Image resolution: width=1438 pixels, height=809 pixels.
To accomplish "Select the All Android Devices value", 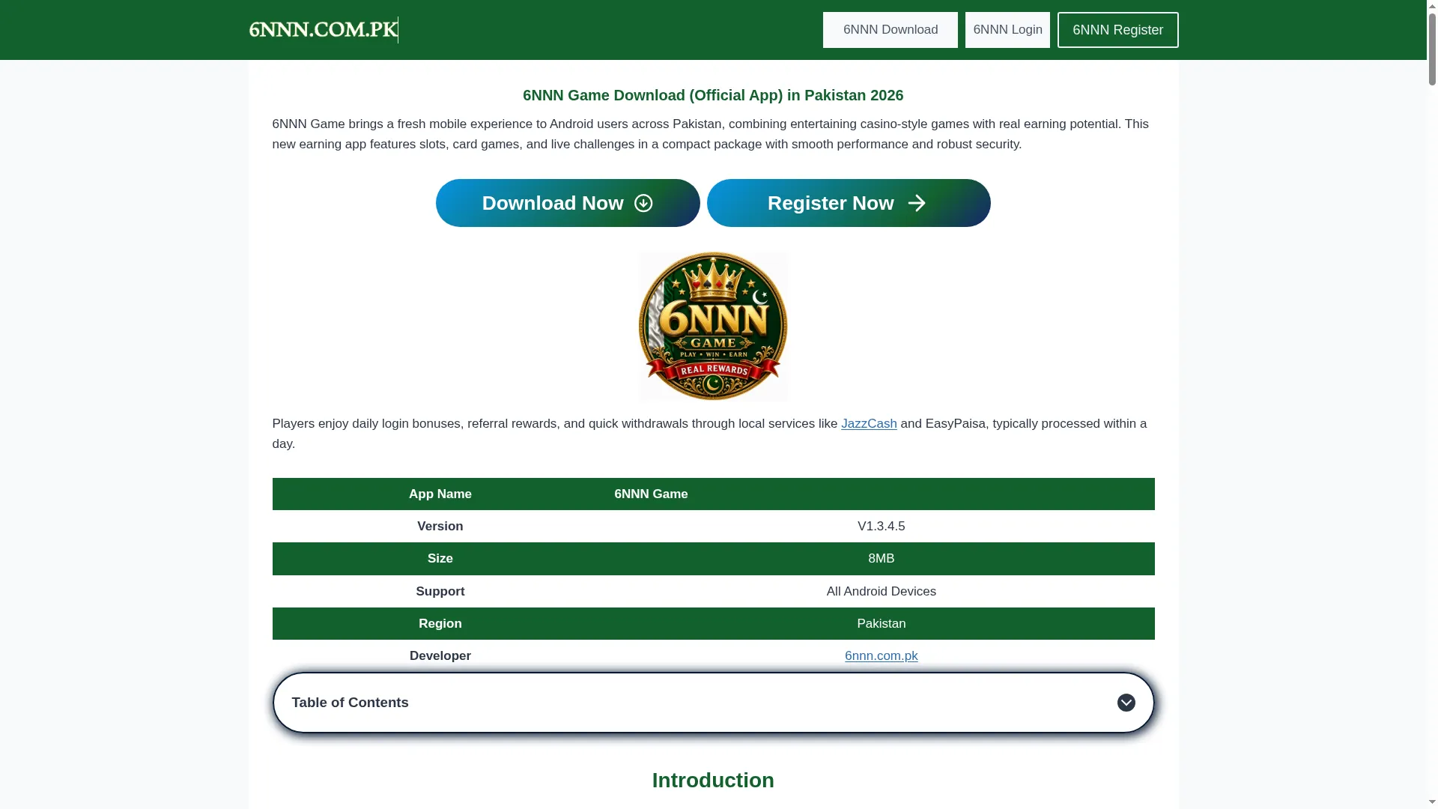I will pyautogui.click(x=881, y=592).
